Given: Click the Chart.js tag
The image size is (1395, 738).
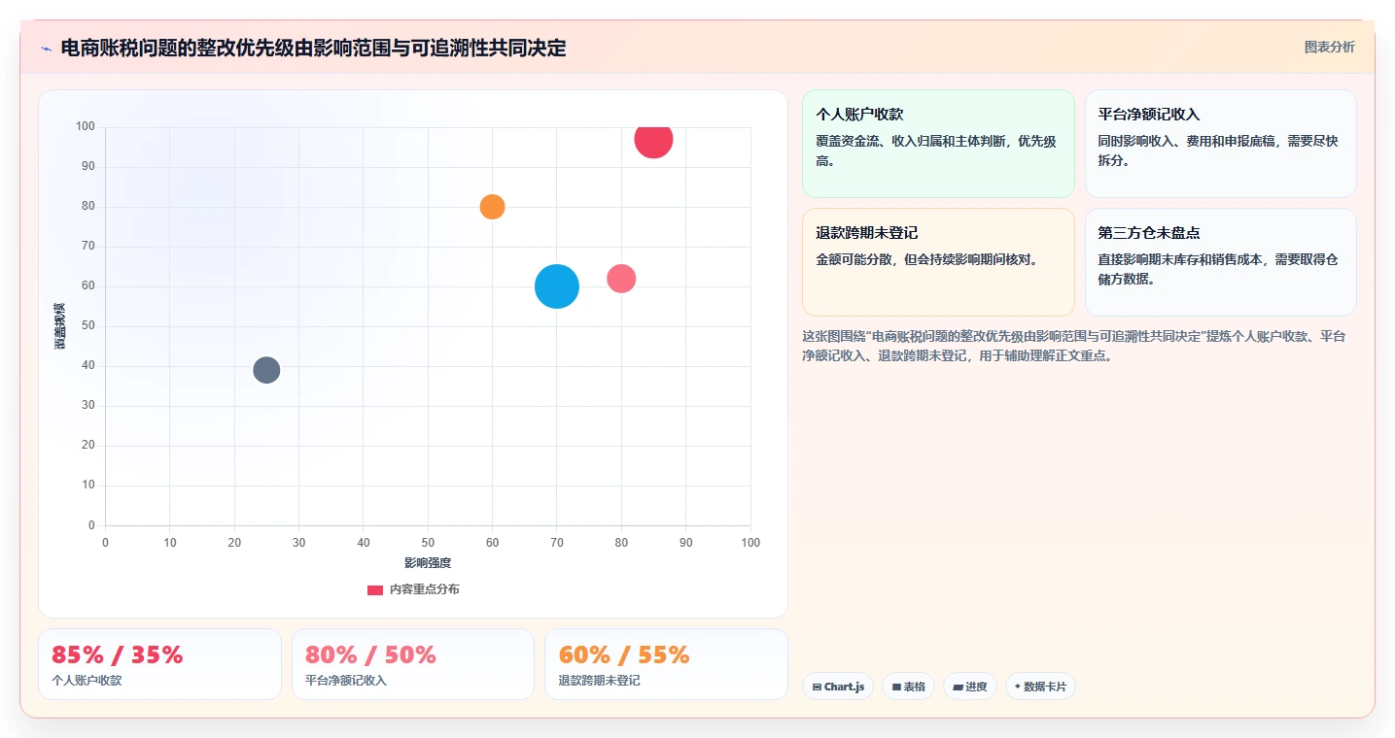Looking at the screenshot, I should pos(838,687).
